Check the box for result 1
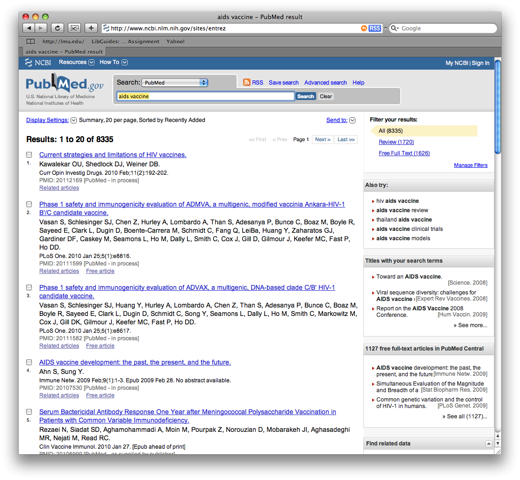The width and height of the screenshot is (520, 480). [29, 155]
